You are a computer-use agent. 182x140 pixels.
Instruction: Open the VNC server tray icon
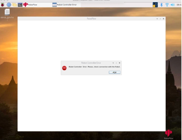[x=155, y=5]
